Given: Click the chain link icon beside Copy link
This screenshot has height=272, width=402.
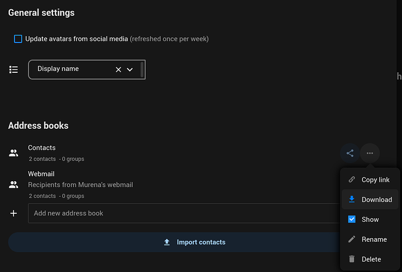Looking at the screenshot, I should point(352,179).
